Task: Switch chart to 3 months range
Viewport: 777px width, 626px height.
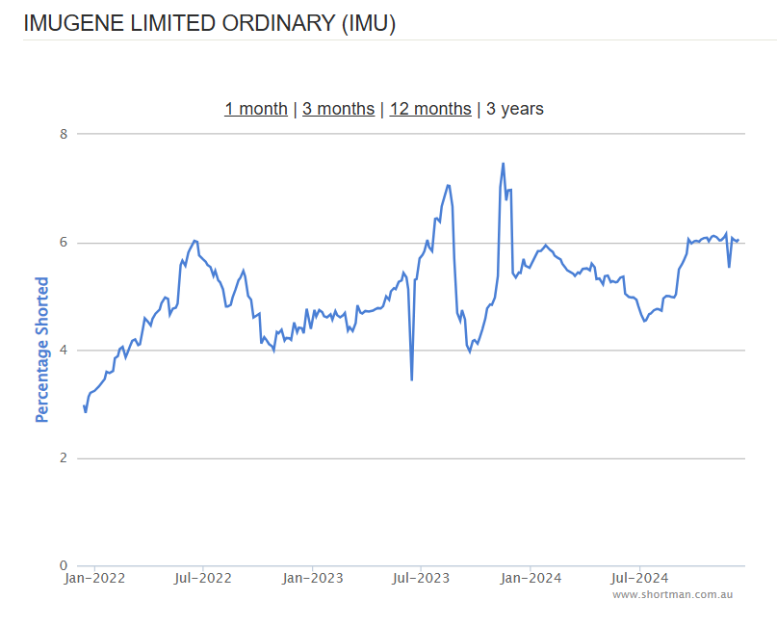Action: (x=339, y=109)
